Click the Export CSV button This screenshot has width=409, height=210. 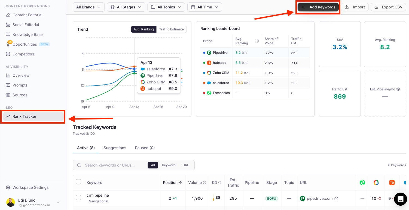click(388, 7)
